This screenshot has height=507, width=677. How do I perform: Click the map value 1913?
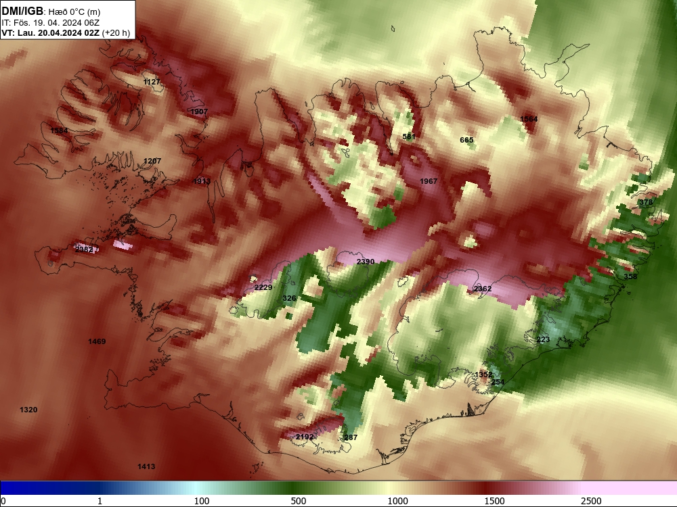[x=202, y=181]
